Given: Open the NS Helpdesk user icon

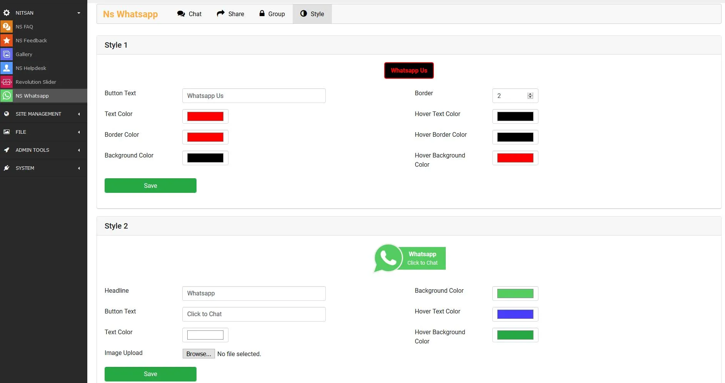Looking at the screenshot, I should pos(7,68).
